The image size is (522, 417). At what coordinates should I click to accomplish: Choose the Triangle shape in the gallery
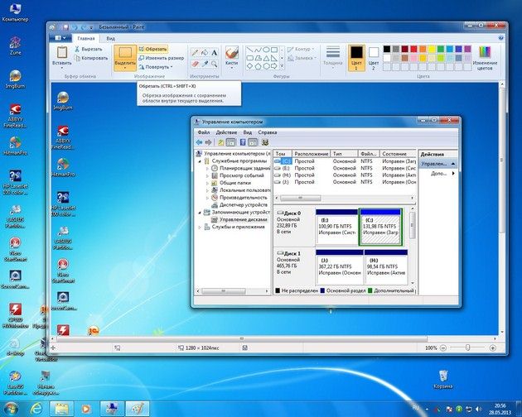(x=266, y=58)
